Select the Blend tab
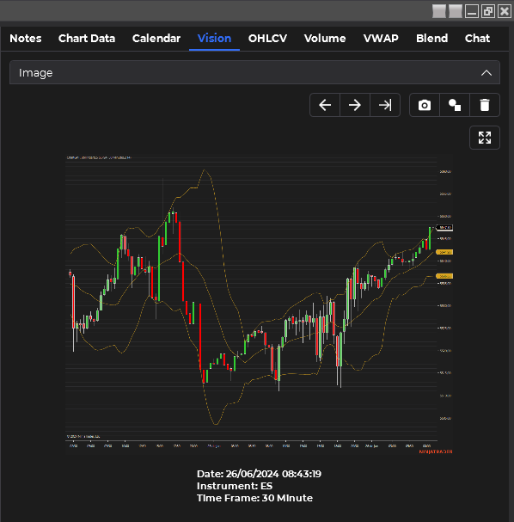 pos(431,39)
